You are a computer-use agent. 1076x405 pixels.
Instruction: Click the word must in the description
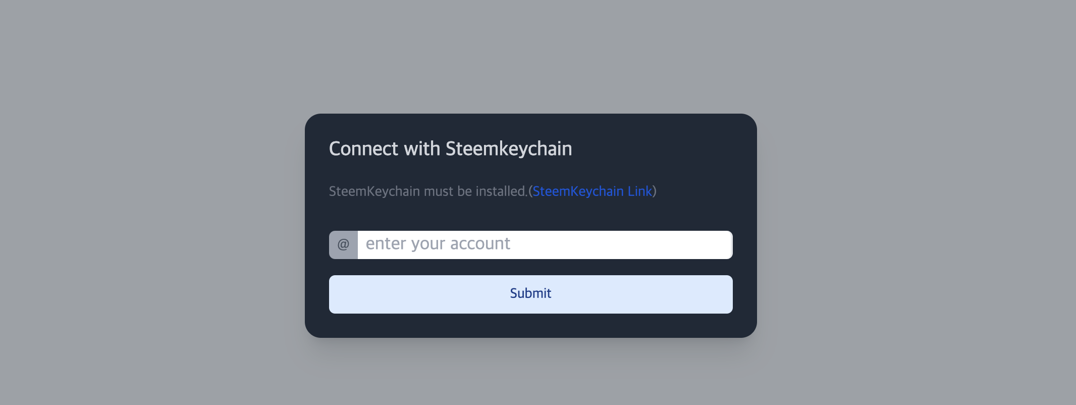439,191
